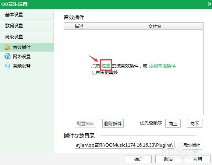The width and height of the screenshot is (212, 165).
Task: Click the 插件存放目录 heading
Action: tap(79, 136)
